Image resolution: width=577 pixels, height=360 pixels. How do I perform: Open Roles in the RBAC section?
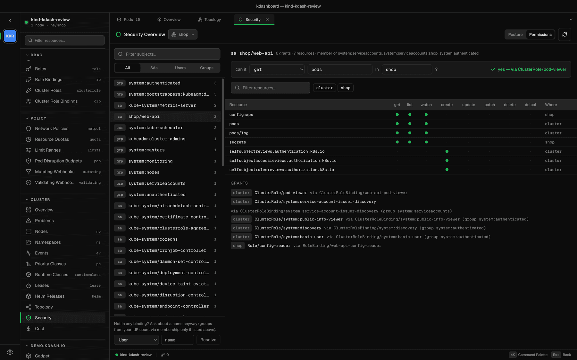63,69
